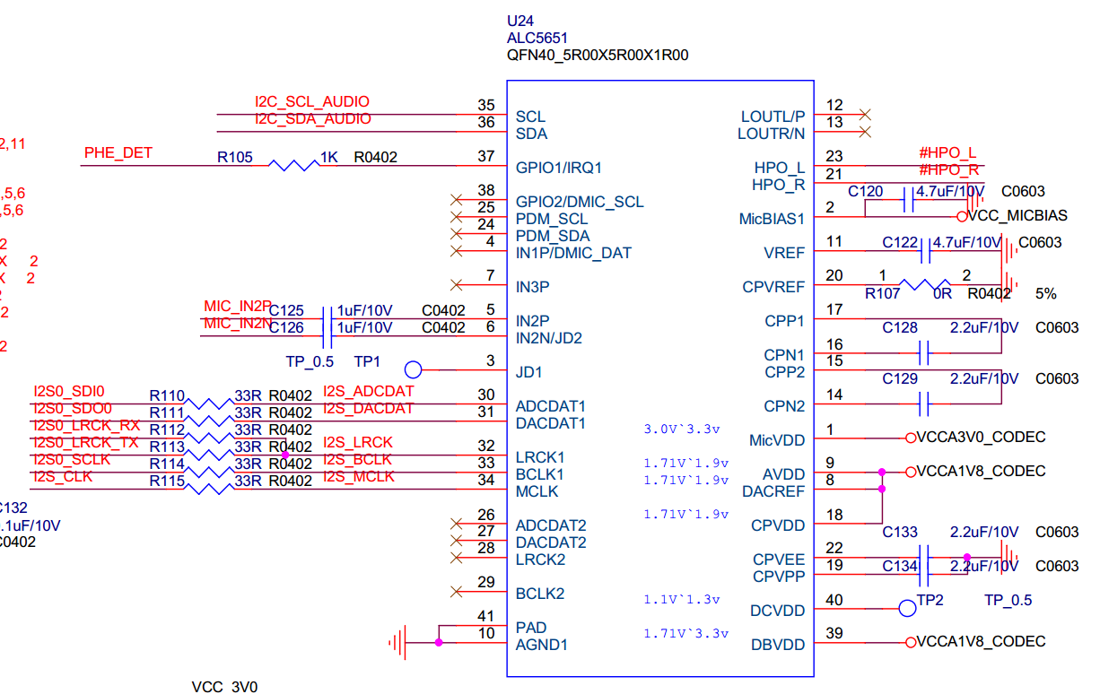Image resolution: width=1100 pixels, height=694 pixels.
Task: Select the no-connect X on pin 12
Action: point(865,115)
